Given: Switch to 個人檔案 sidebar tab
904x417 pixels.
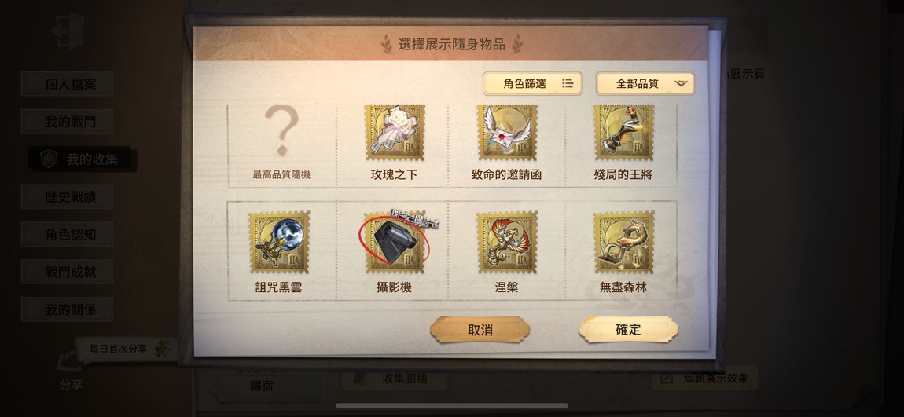Looking at the screenshot, I should click(x=67, y=84).
